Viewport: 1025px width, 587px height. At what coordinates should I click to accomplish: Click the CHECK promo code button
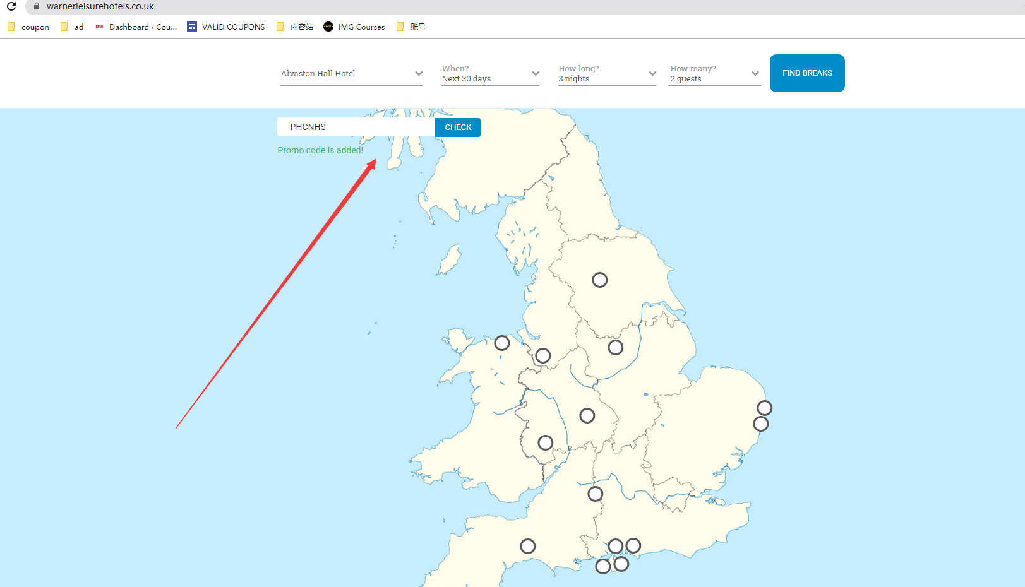(x=458, y=127)
